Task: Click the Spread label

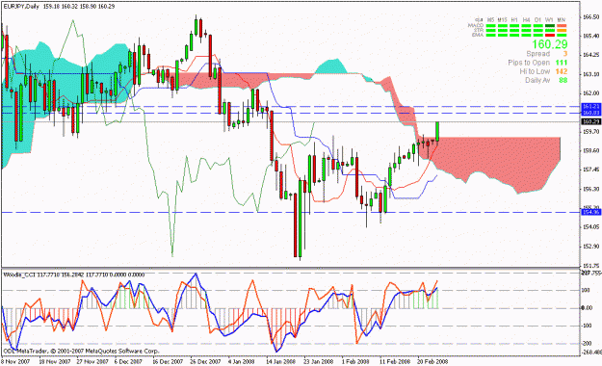Action: tap(537, 54)
